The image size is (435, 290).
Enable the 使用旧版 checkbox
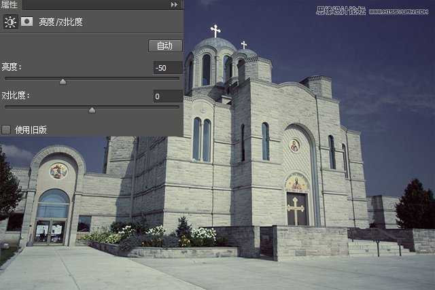(6, 130)
